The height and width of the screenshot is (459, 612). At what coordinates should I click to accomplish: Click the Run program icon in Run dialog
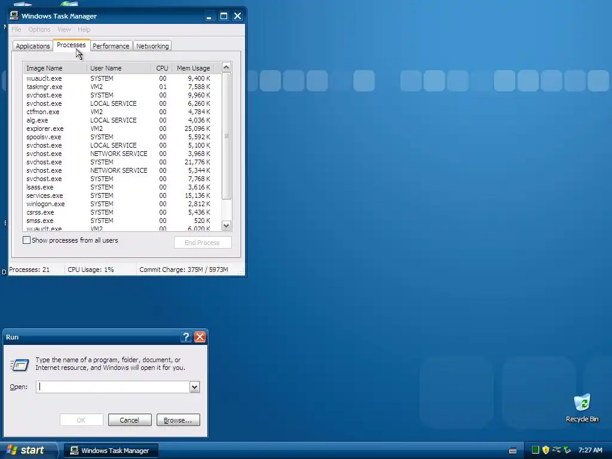20,365
